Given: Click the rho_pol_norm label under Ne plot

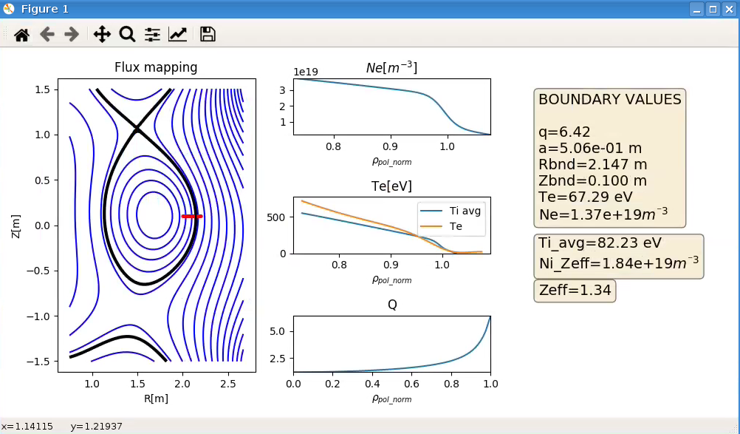Looking at the screenshot, I should tap(391, 162).
